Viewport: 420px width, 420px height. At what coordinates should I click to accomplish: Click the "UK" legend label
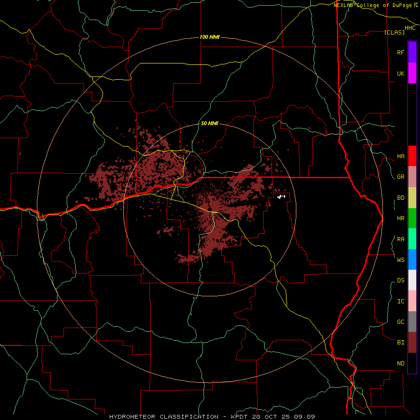coord(400,73)
